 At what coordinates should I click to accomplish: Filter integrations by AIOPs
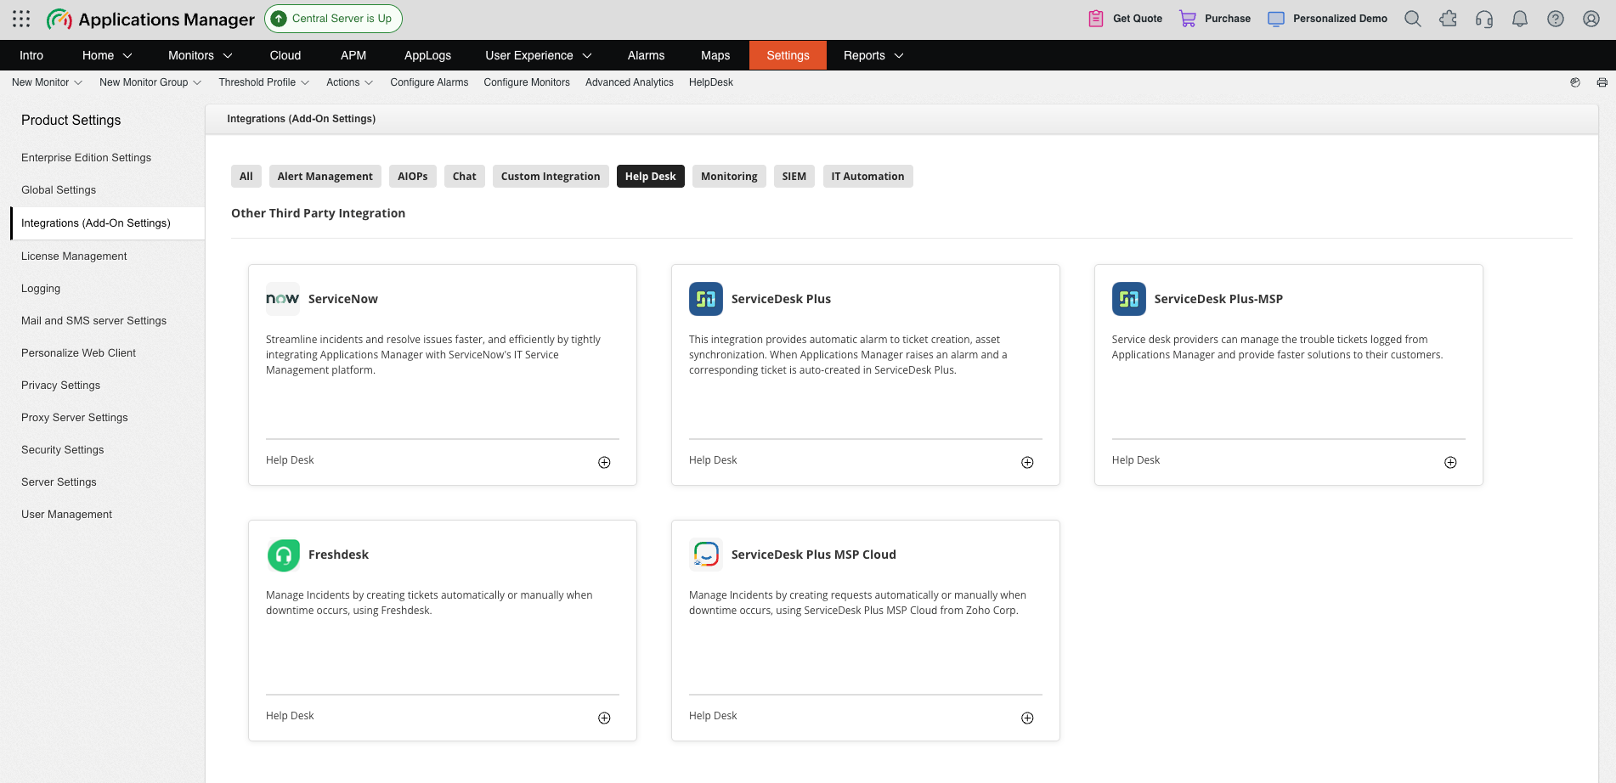413,177
